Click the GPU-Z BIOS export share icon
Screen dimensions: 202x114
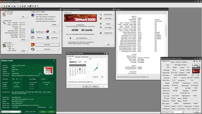tap(193, 75)
